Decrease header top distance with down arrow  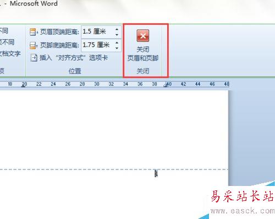pyautogui.click(x=117, y=35)
